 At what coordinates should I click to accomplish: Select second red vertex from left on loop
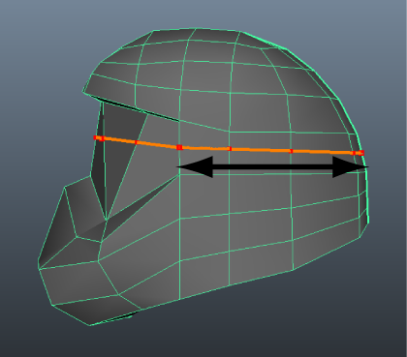102,138
